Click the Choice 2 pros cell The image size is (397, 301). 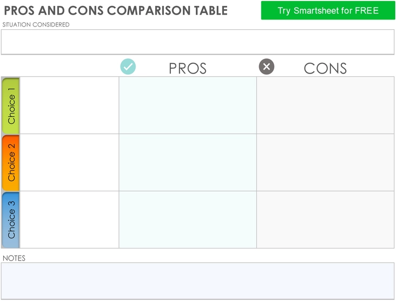click(x=188, y=162)
